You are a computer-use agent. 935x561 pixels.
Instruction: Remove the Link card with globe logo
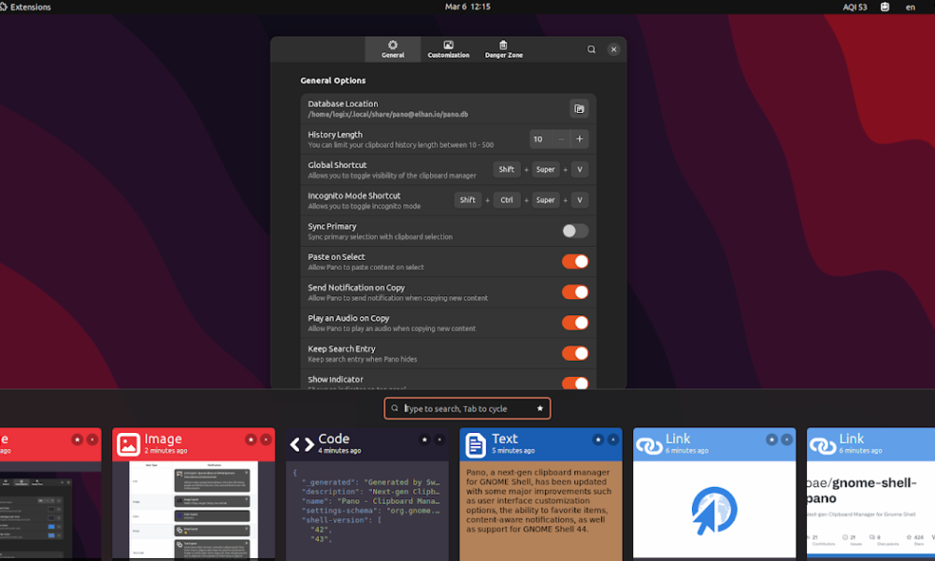[786, 439]
